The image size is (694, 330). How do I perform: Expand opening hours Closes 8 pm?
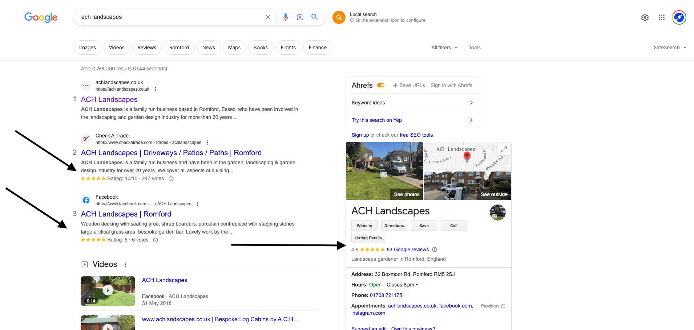pyautogui.click(x=402, y=285)
